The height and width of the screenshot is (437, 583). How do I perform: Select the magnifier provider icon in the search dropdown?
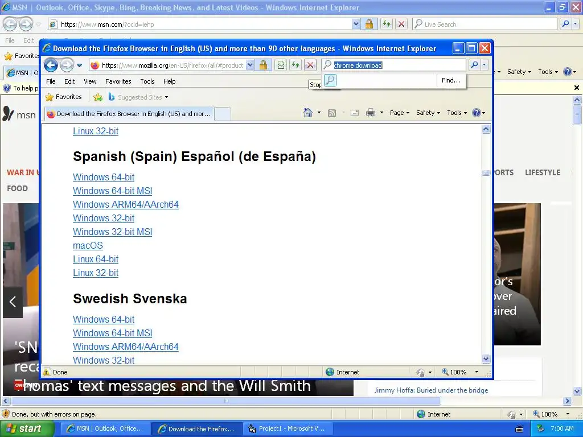pos(330,80)
